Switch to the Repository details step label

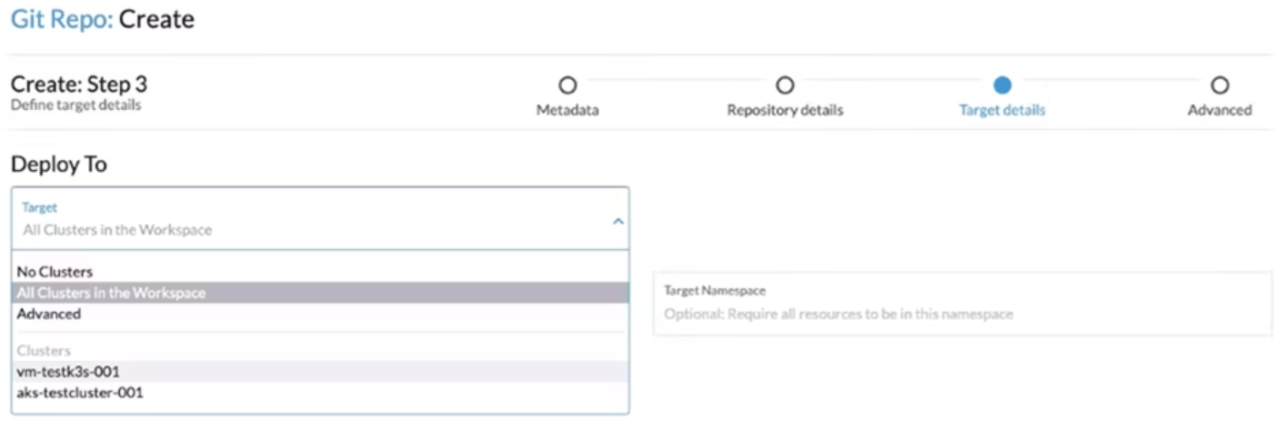[x=785, y=110]
